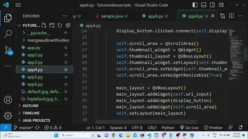This screenshot has height=139, width=248.
Task: Click Prettier in status bar
Action: coord(214,128)
